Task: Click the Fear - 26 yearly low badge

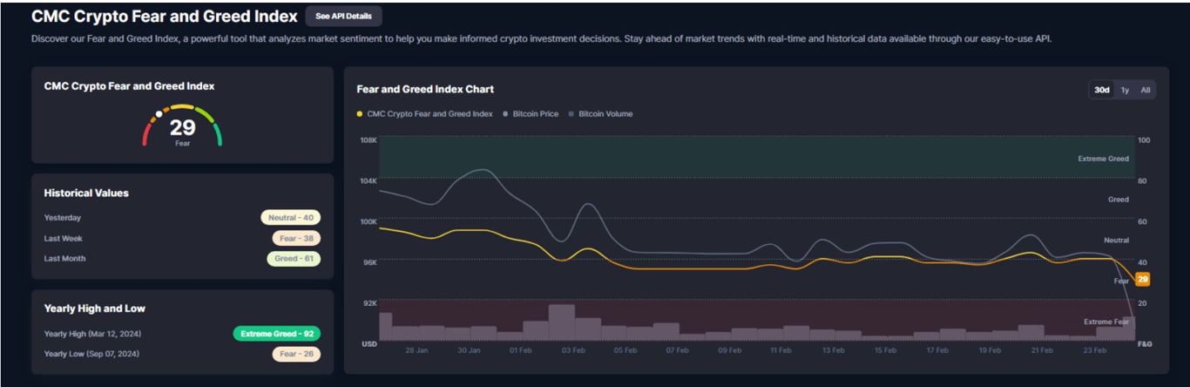Action: pyautogui.click(x=296, y=354)
